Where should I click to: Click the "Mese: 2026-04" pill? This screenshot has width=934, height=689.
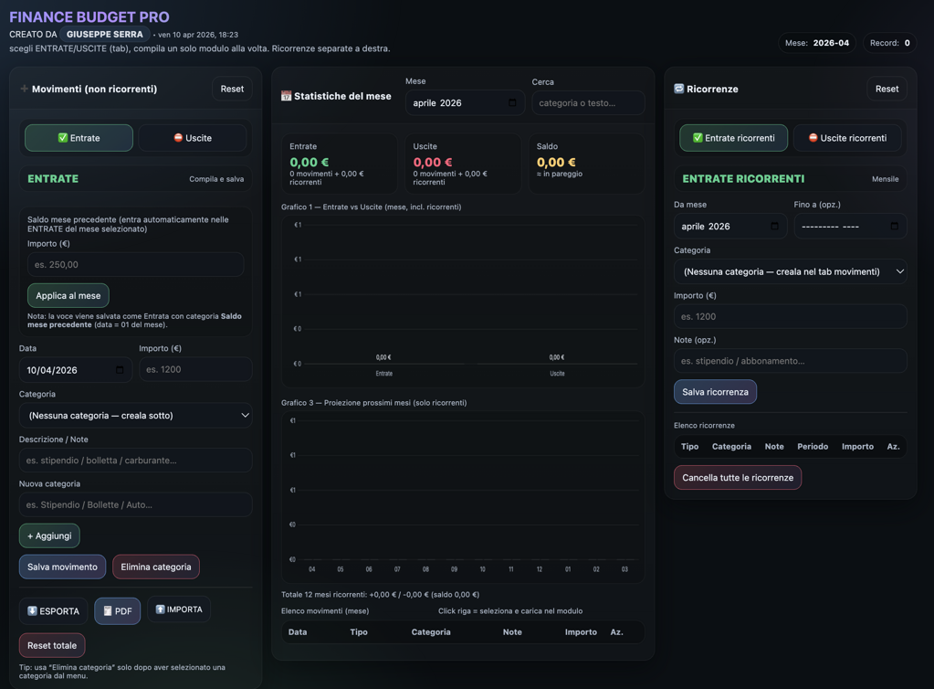point(817,43)
